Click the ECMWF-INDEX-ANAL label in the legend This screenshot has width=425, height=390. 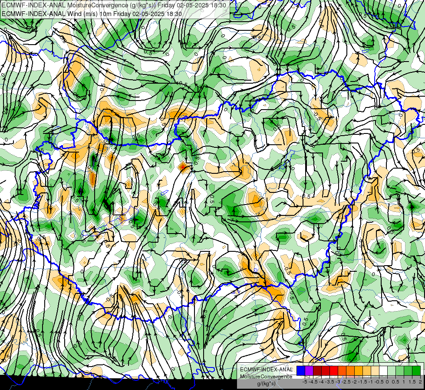click(x=266, y=370)
